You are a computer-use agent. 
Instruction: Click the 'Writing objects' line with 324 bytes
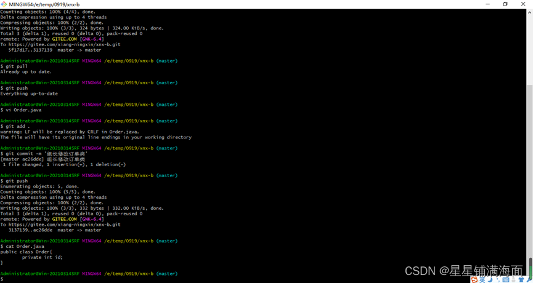click(x=82, y=28)
